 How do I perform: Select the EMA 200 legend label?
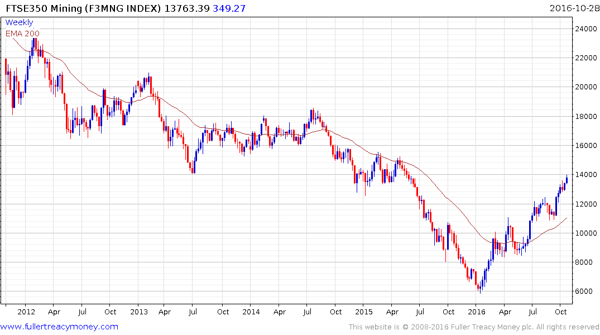tap(22, 33)
